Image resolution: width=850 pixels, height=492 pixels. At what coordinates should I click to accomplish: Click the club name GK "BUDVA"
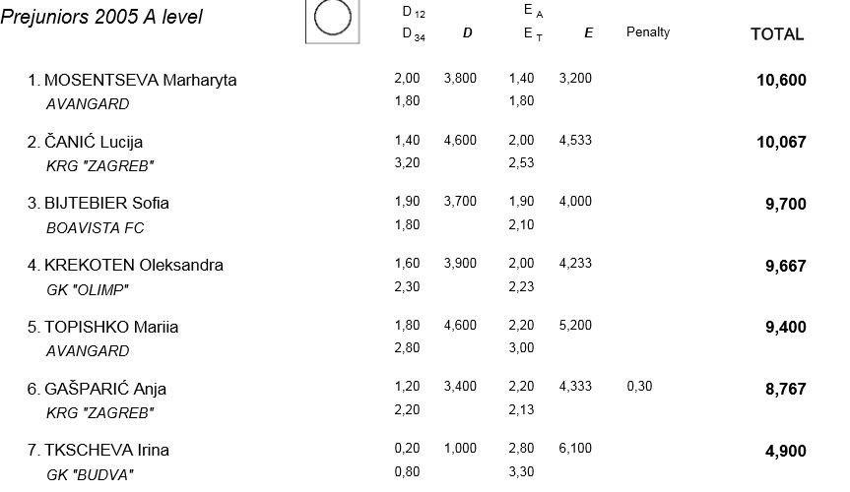(x=90, y=475)
